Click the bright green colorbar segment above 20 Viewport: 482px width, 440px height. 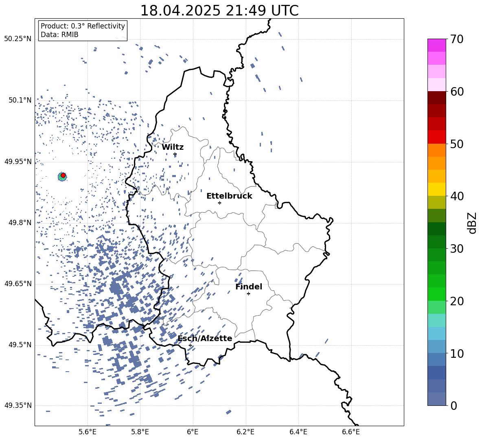coord(436,294)
